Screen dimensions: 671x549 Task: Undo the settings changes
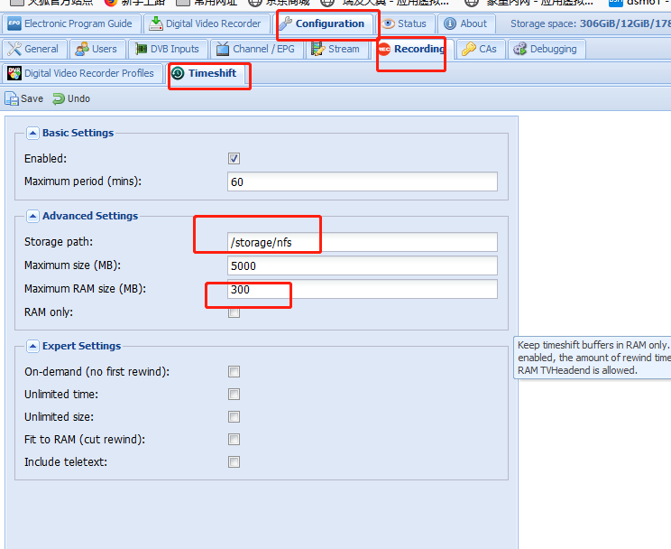(71, 98)
